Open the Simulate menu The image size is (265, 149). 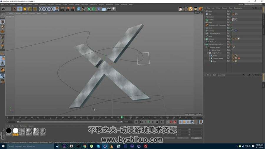click(x=50, y=4)
